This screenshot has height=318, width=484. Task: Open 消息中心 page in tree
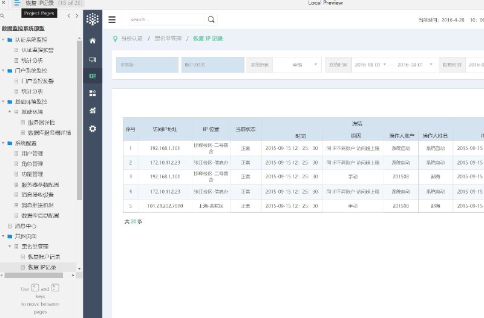pos(25,226)
